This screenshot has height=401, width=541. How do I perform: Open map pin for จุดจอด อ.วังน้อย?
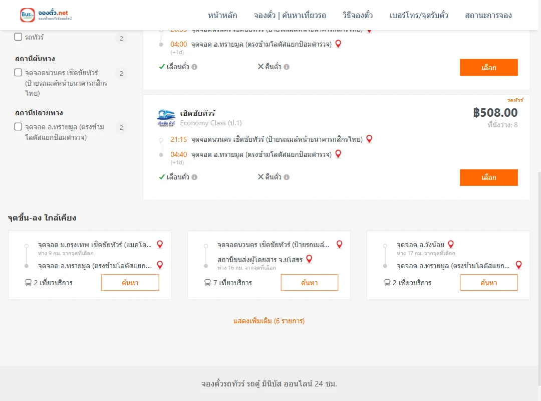pyautogui.click(x=451, y=245)
